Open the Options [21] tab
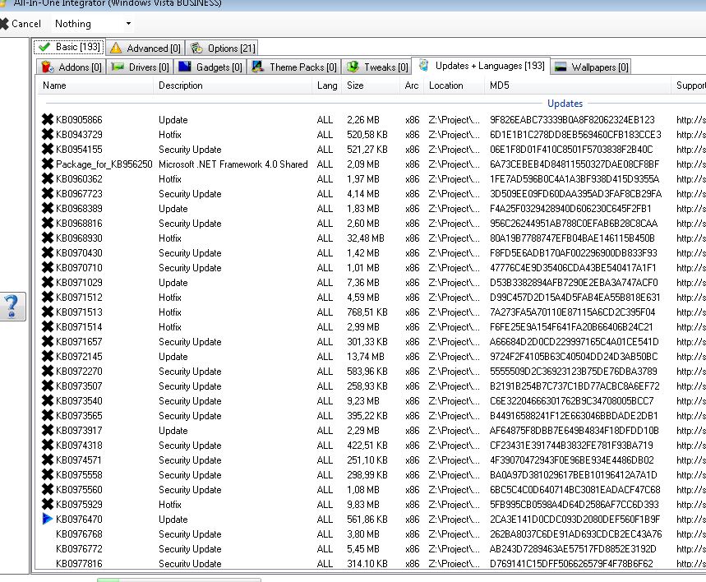 point(223,48)
